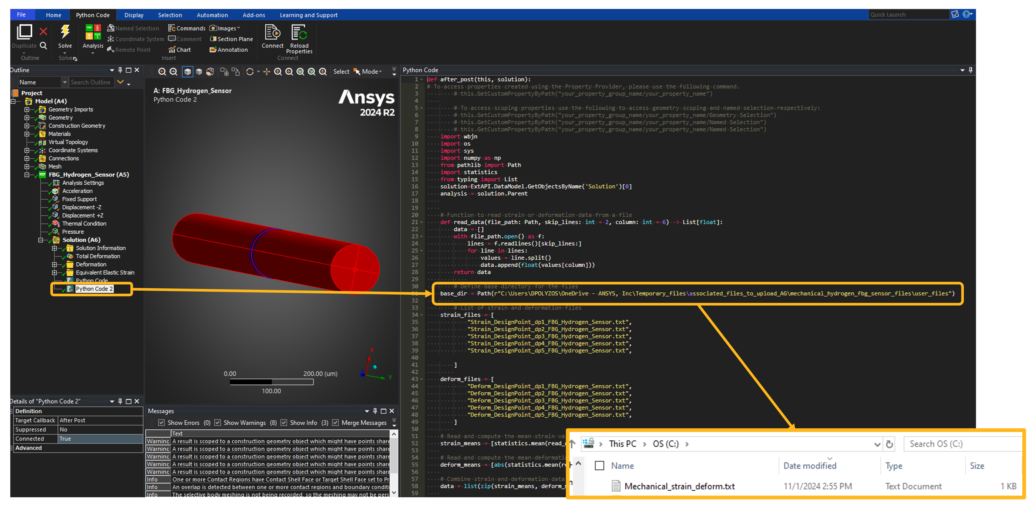Click the OS (C:) breadcrumb in Explorer
Image resolution: width=1035 pixels, height=507 pixels.
point(665,444)
